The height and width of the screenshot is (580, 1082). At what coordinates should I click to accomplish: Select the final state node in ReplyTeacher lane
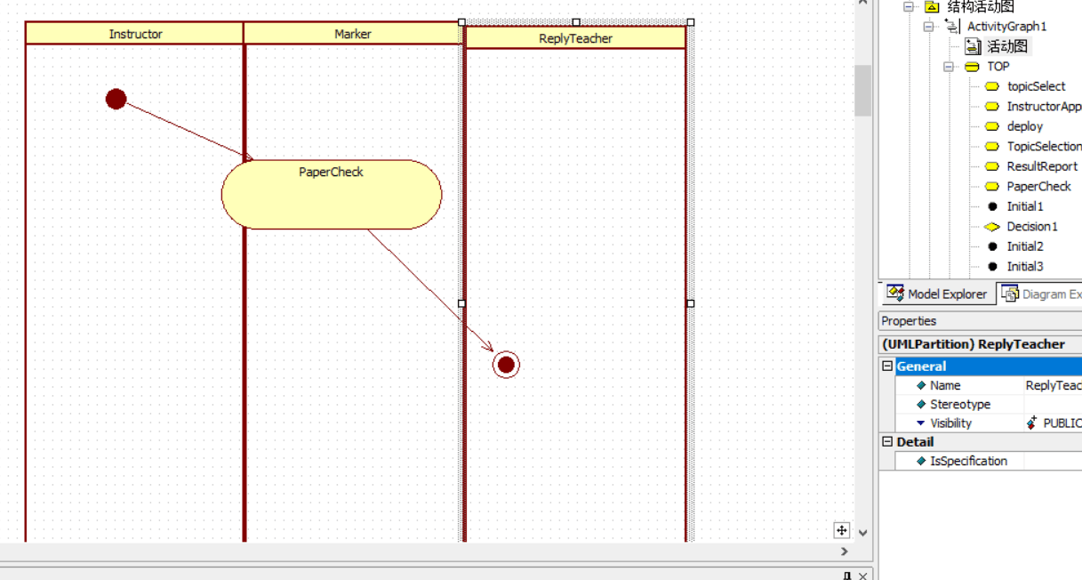(506, 364)
